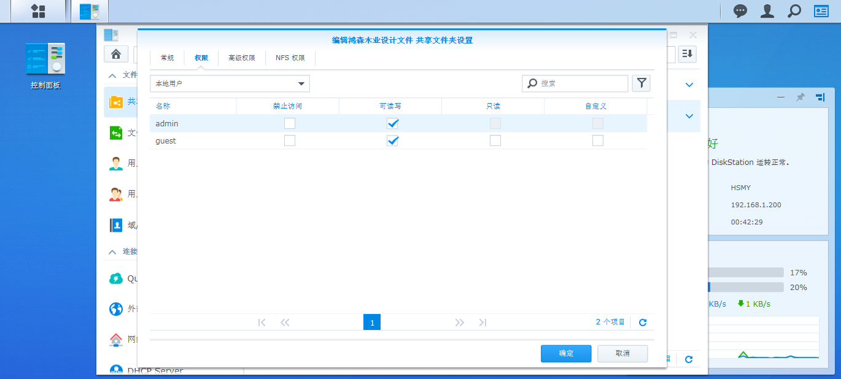The width and height of the screenshot is (841, 379).
Task: Tick the custom checkbox for guest
Action: tap(597, 140)
